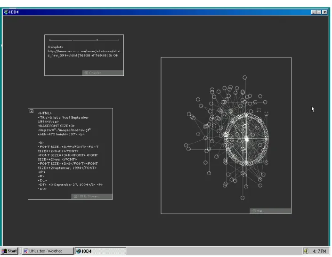
Task: Click the Crawler progress bar handle
Action: (x=97, y=40)
